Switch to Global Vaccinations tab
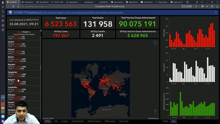Image resolution: width=220 pixels, height=124 pixels. pyautogui.click(x=94, y=121)
